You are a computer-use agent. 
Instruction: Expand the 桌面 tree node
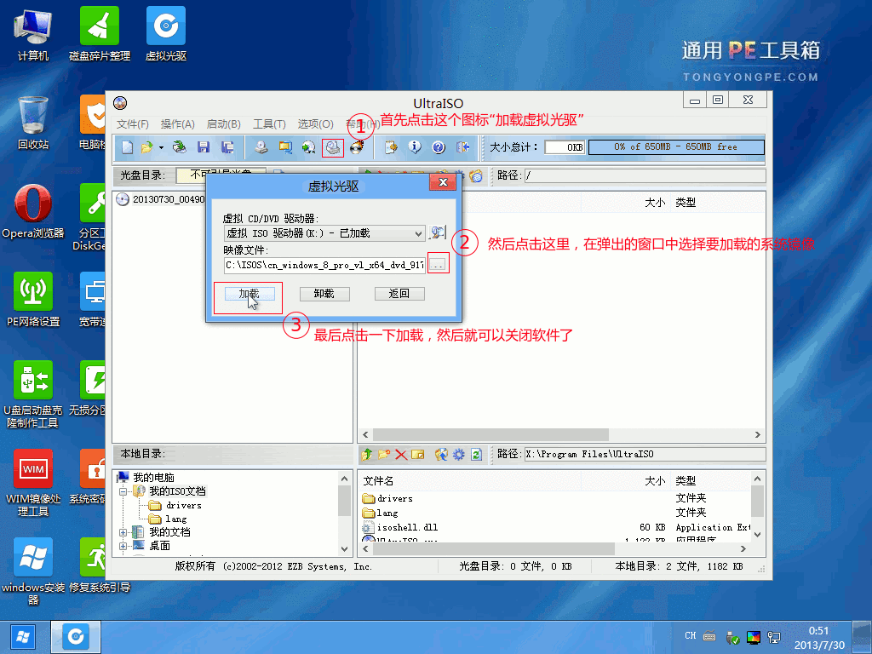123,546
